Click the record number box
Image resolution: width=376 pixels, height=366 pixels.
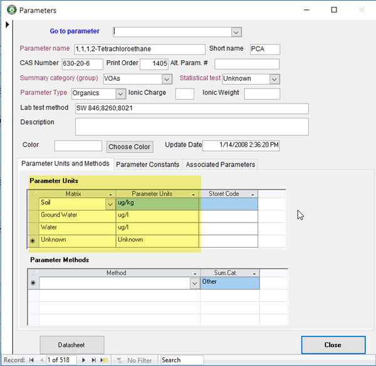pos(61,360)
